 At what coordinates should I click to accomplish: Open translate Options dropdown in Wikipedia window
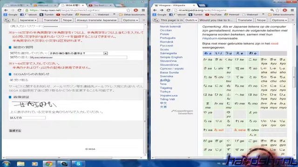tap(279, 20)
